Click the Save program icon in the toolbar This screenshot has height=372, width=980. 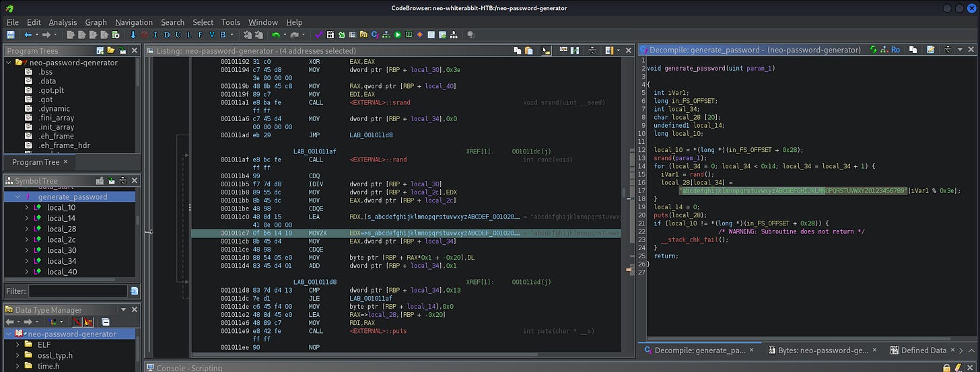(10, 34)
